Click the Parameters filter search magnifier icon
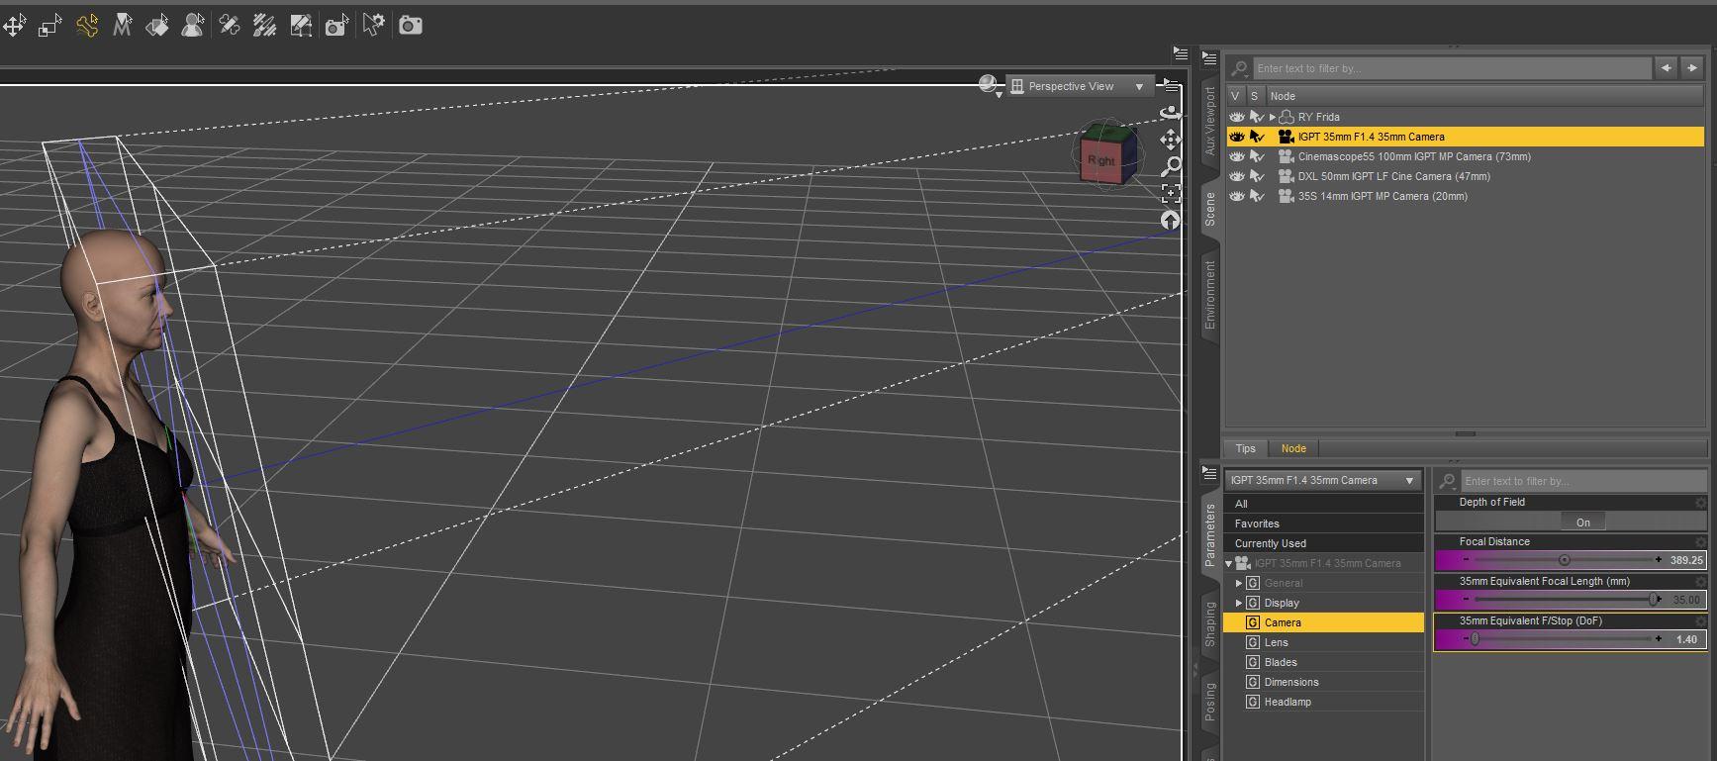Viewport: 1717px width, 761px height. coord(1448,481)
